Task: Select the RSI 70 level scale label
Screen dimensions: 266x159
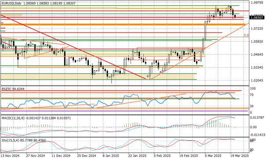Action: [252, 95]
